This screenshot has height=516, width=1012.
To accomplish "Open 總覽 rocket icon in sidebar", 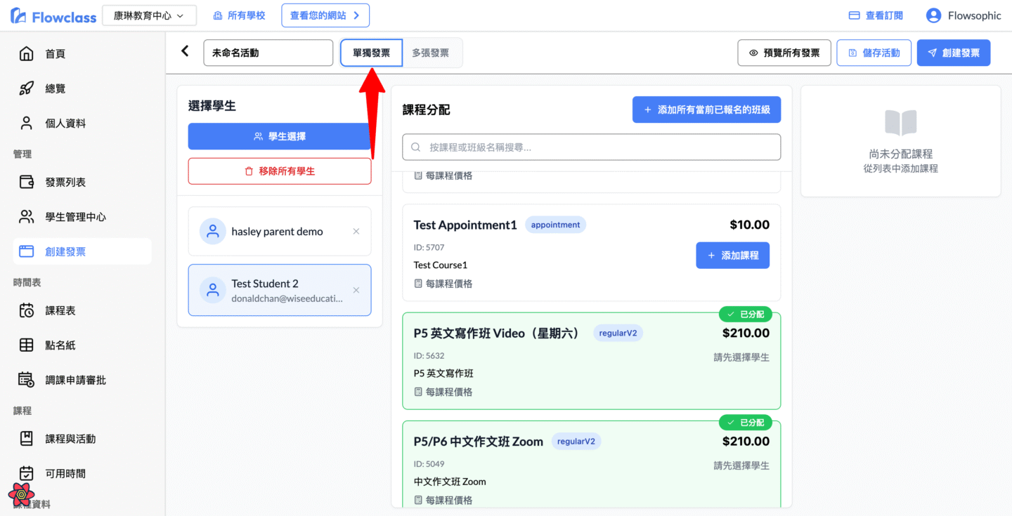I will 27,88.
